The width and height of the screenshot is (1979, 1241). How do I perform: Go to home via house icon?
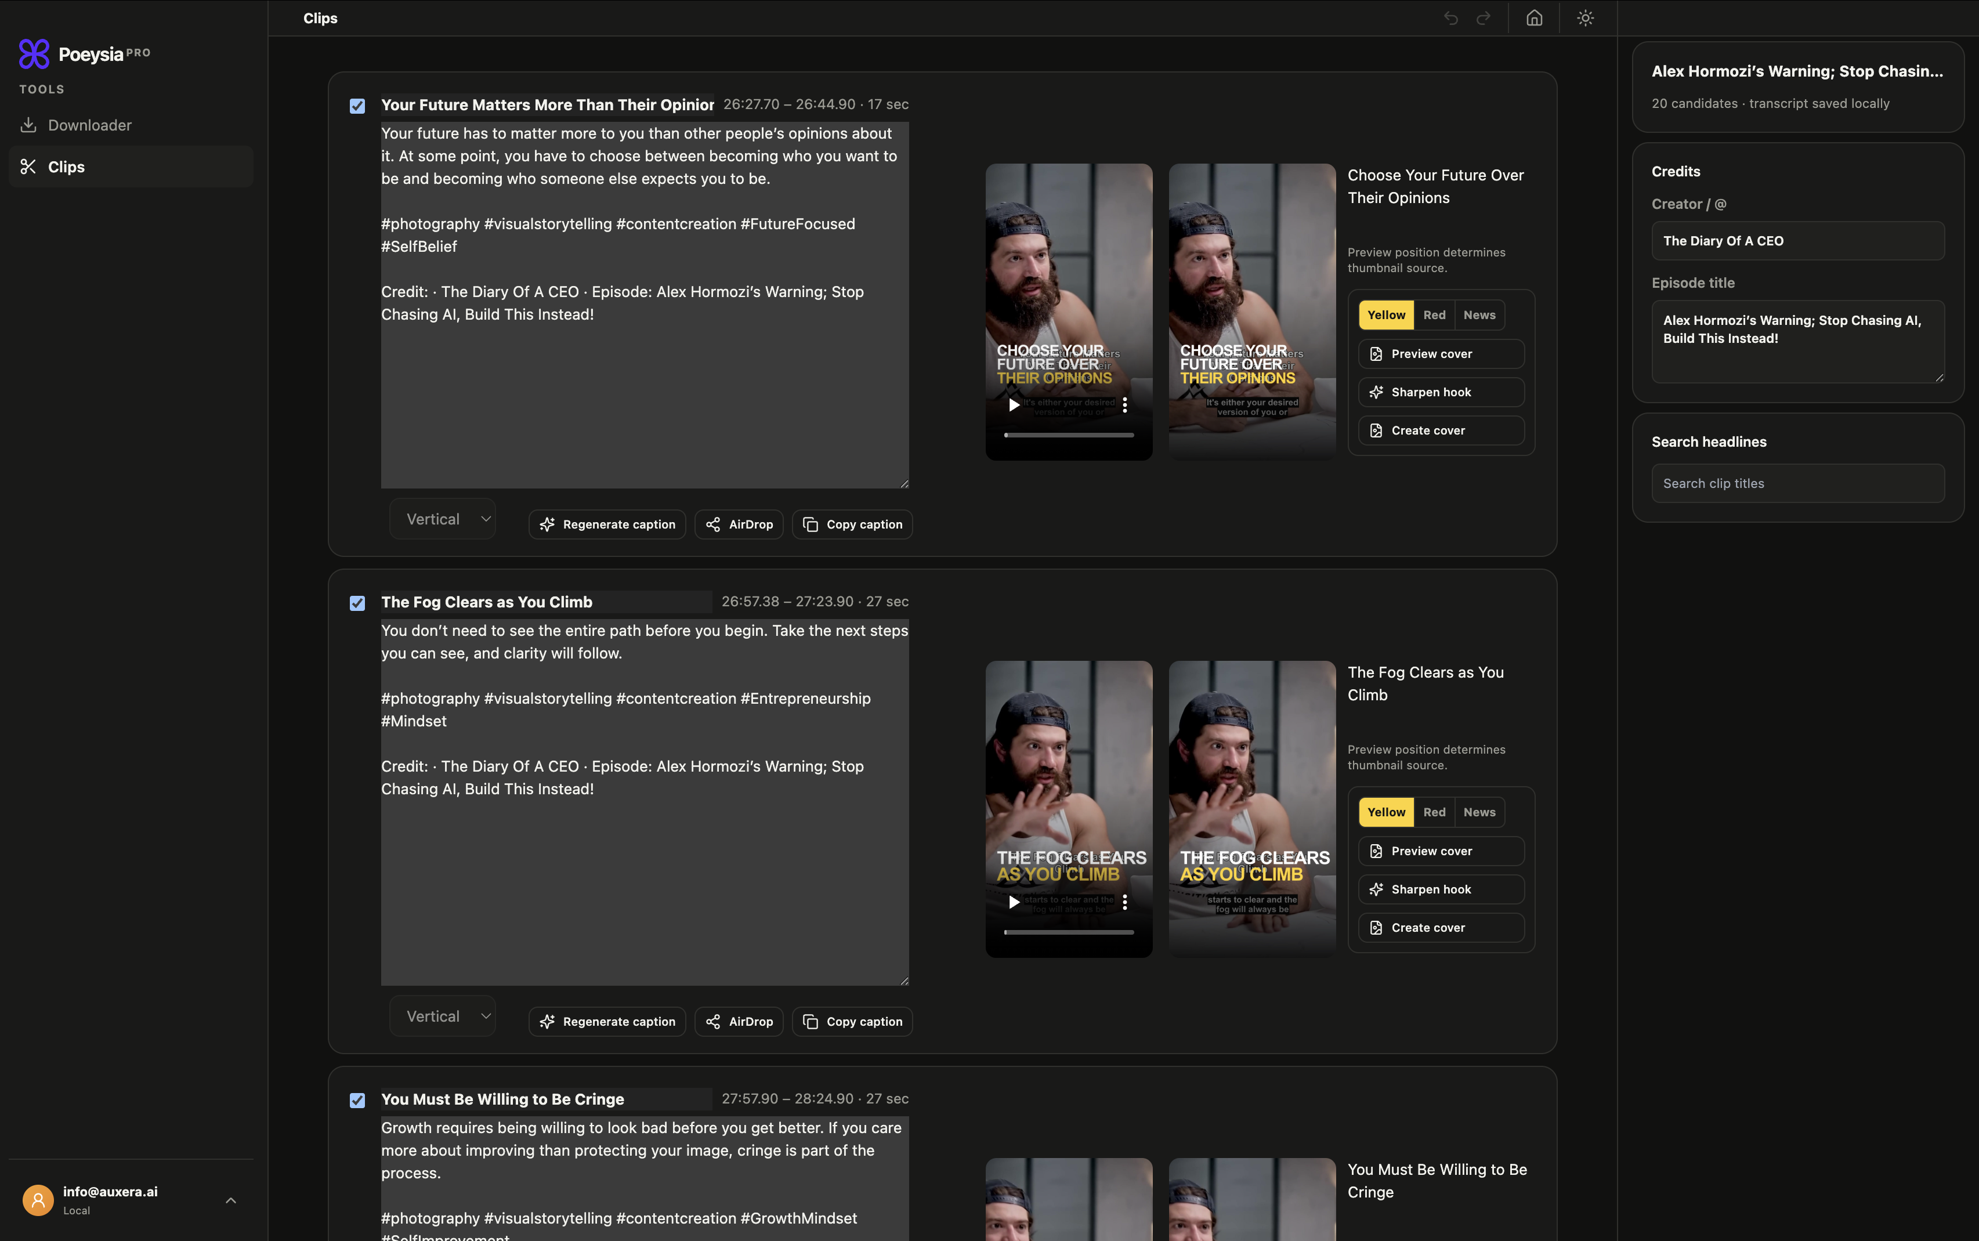[1534, 18]
